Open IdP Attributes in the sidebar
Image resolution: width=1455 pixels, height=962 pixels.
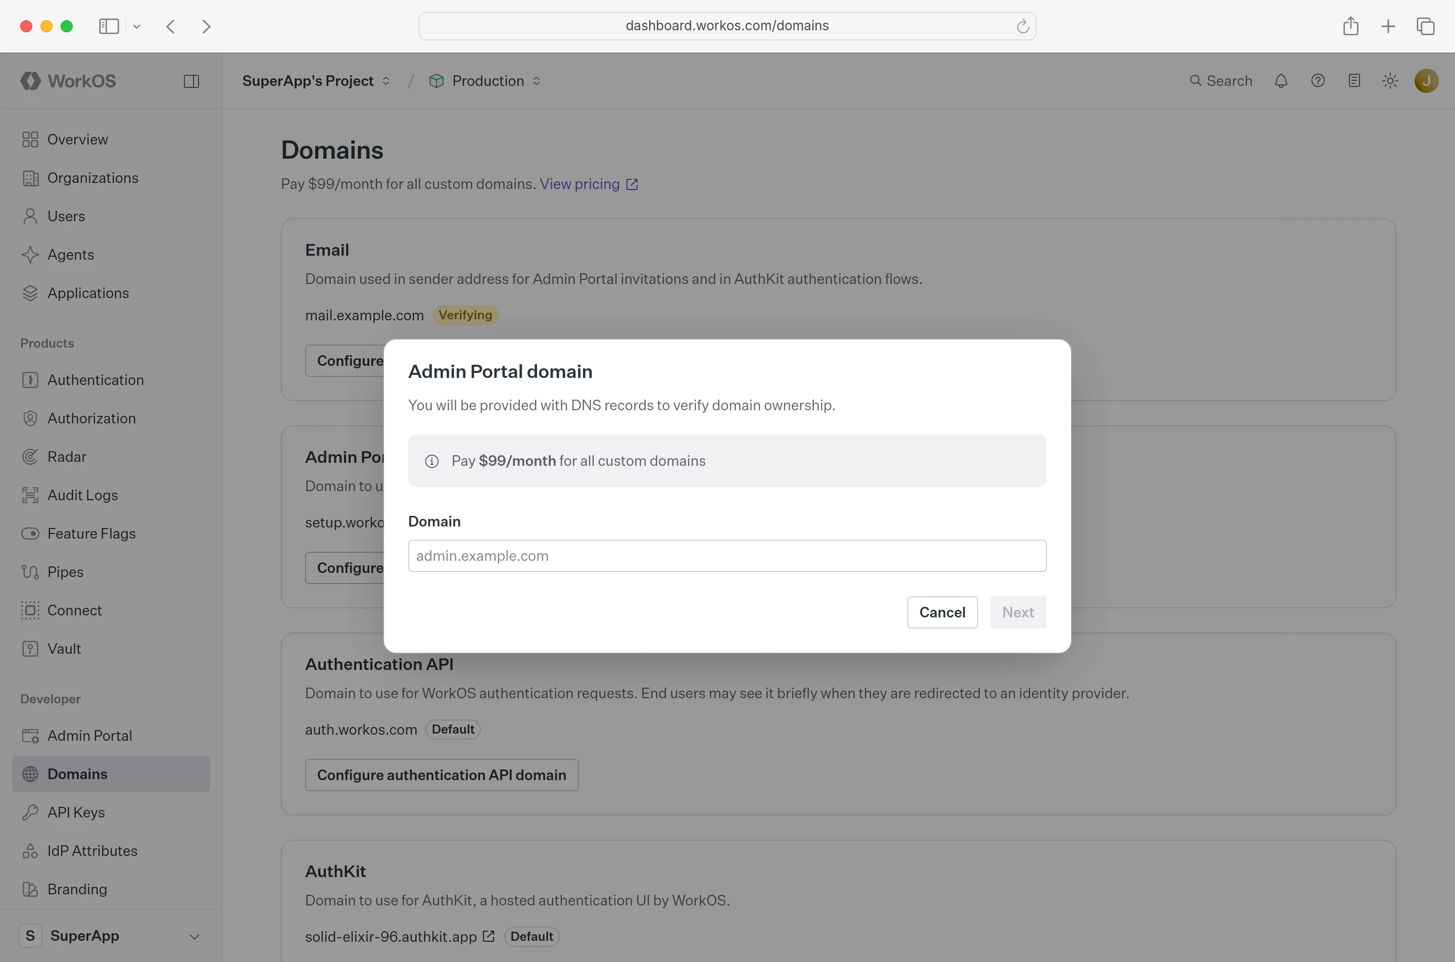click(111, 850)
